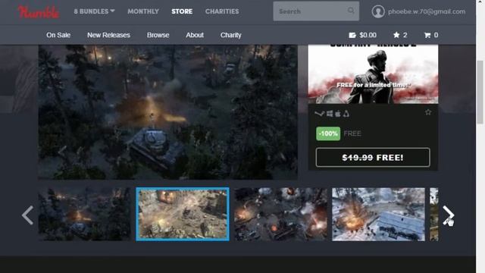Show previous thumbnails with left arrow
This screenshot has width=485, height=273.
coord(27,215)
